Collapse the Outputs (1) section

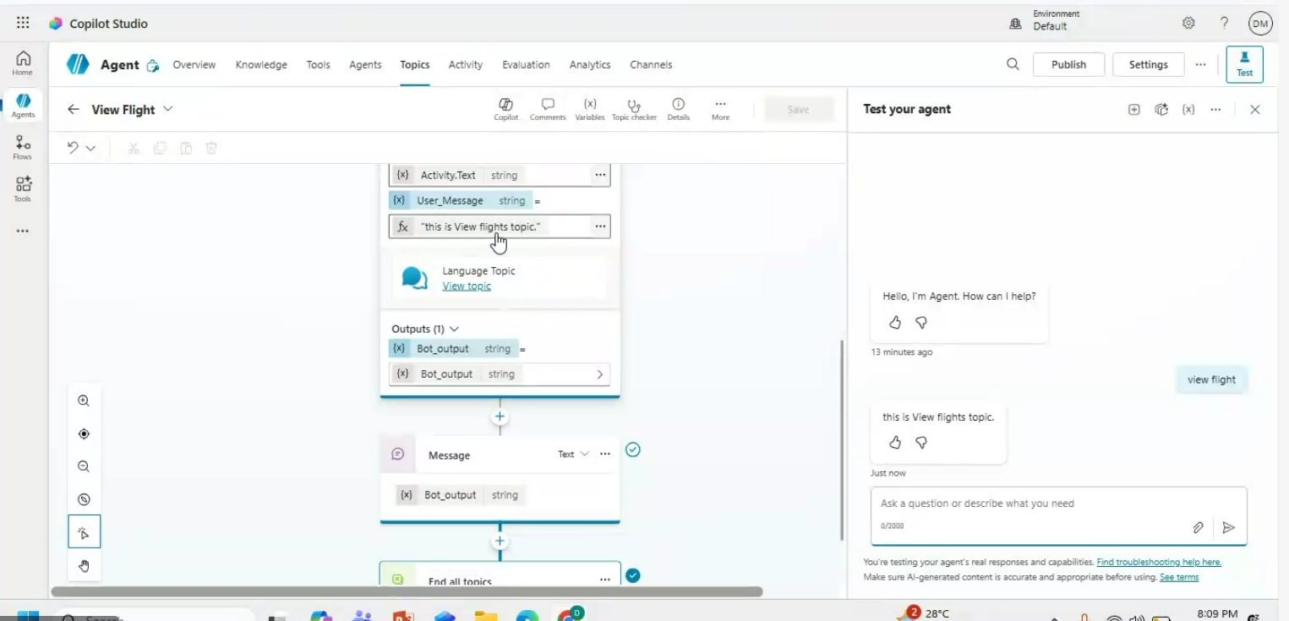[454, 329]
